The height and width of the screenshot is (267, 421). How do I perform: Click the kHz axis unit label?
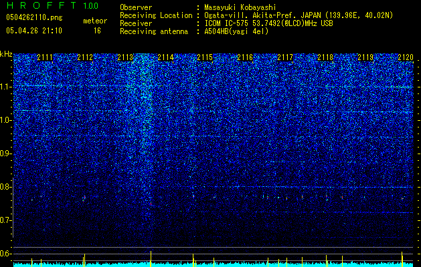[6, 54]
